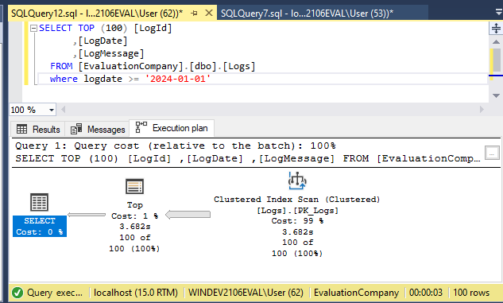Click the '[Logs].[PK_Logs]' label
The image size is (503, 303).
pyautogui.click(x=297, y=211)
